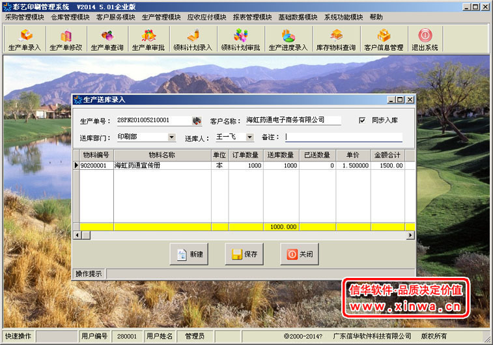The image size is (493, 345).
Task: Open 客户服务模块 menu
Action: coord(116,18)
